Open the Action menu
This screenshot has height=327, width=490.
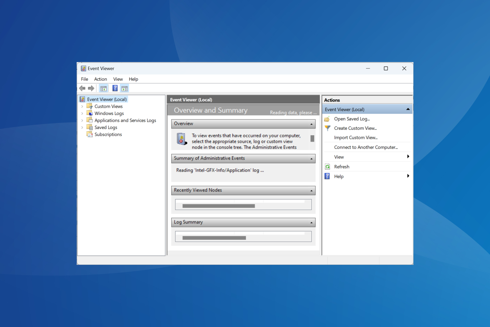tap(100, 79)
